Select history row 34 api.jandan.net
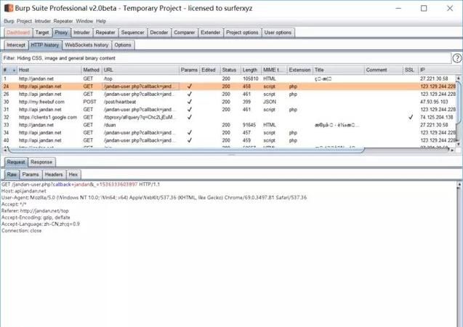The height and width of the screenshot is (327, 463). 229,132
